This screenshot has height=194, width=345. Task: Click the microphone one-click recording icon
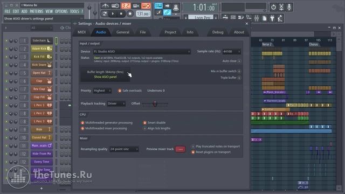pos(289,7)
